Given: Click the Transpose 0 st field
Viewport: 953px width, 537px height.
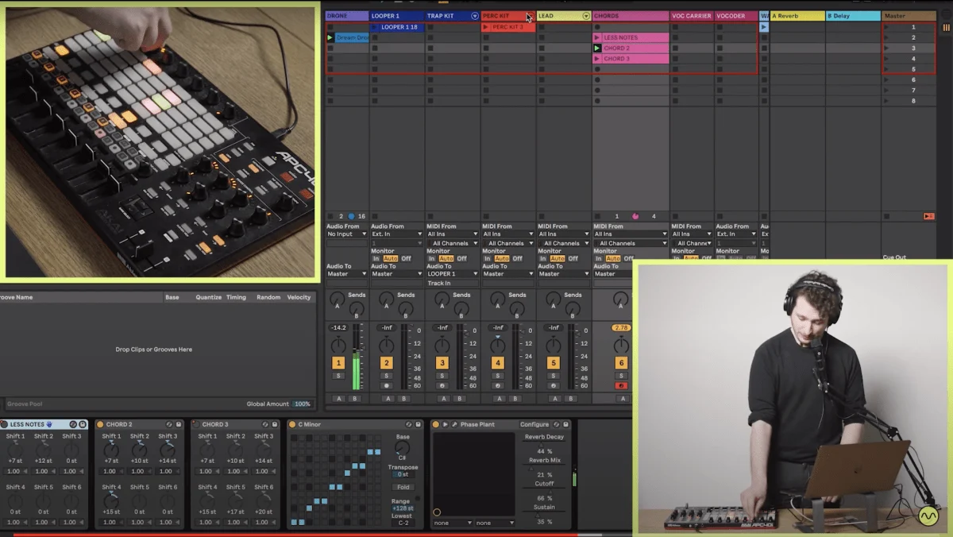Looking at the screenshot, I should tap(403, 474).
